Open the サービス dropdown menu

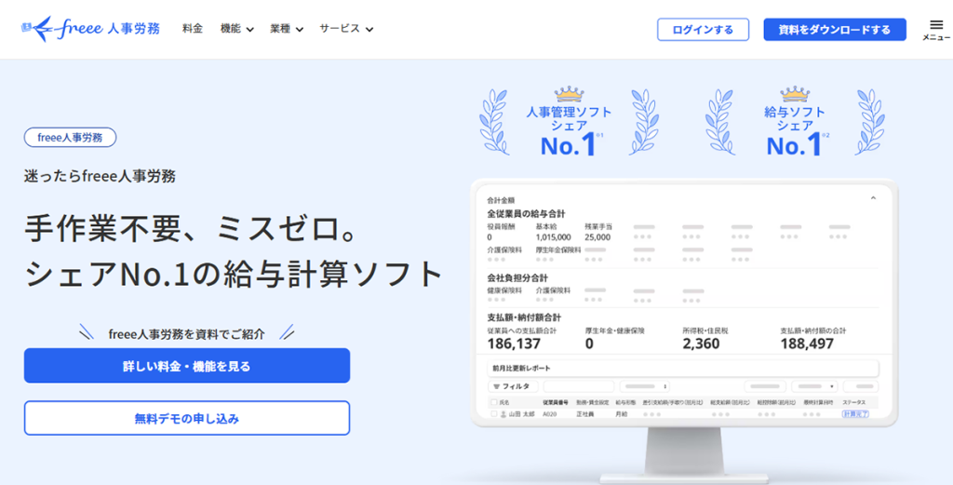tap(346, 29)
